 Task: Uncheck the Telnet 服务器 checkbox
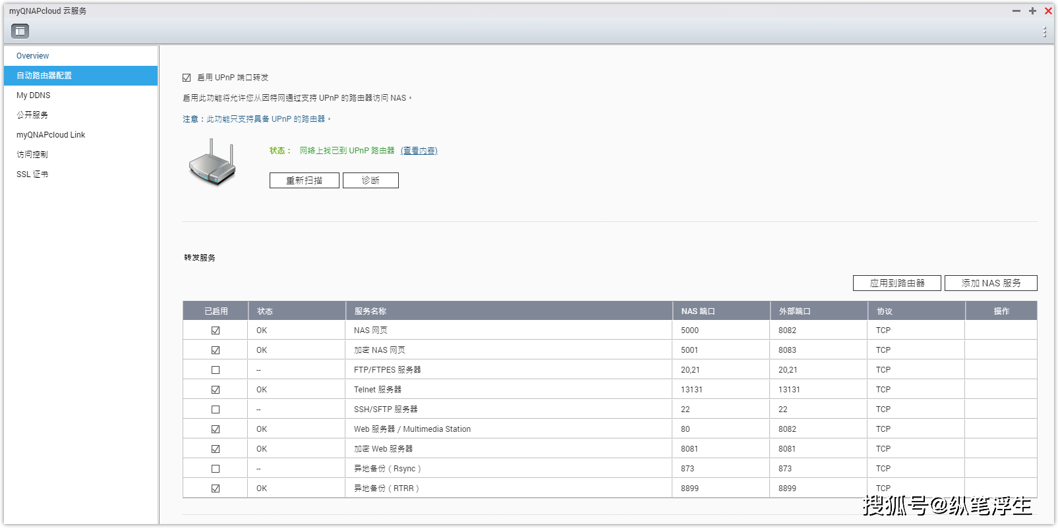[216, 390]
